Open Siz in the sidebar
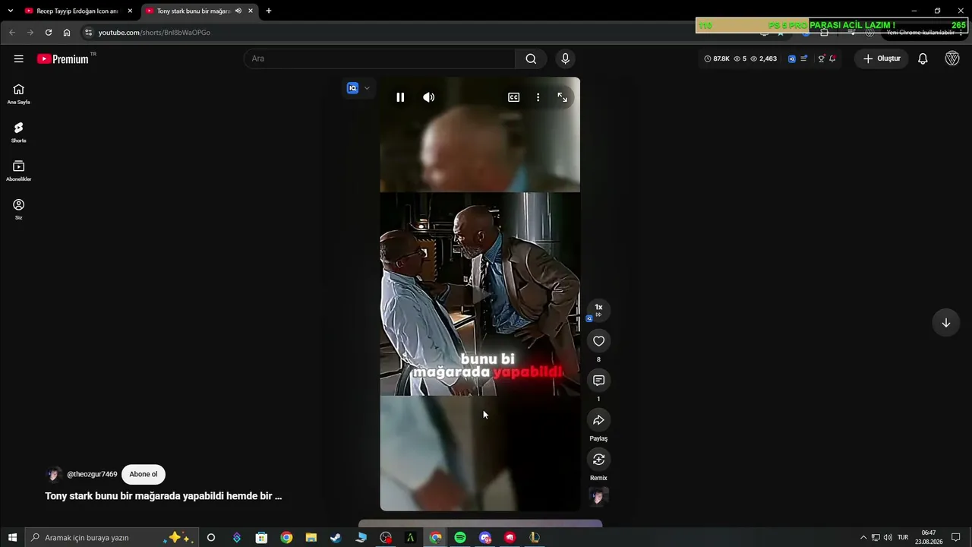This screenshot has width=972, height=547. point(19,210)
